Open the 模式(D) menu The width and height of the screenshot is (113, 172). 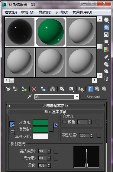click(11, 12)
